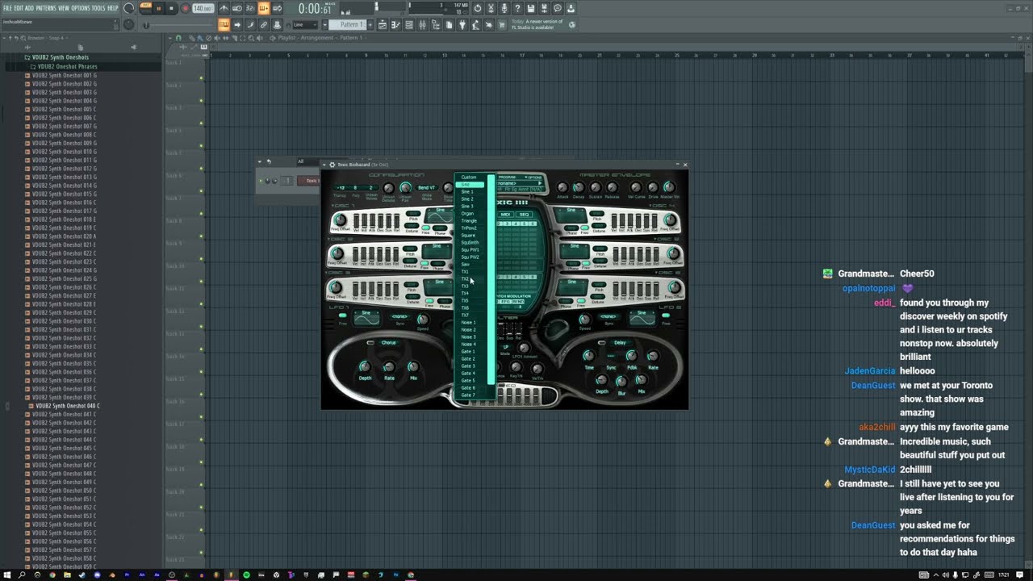Click the Chorus Depth knob
The height and width of the screenshot is (581, 1033).
(x=365, y=367)
